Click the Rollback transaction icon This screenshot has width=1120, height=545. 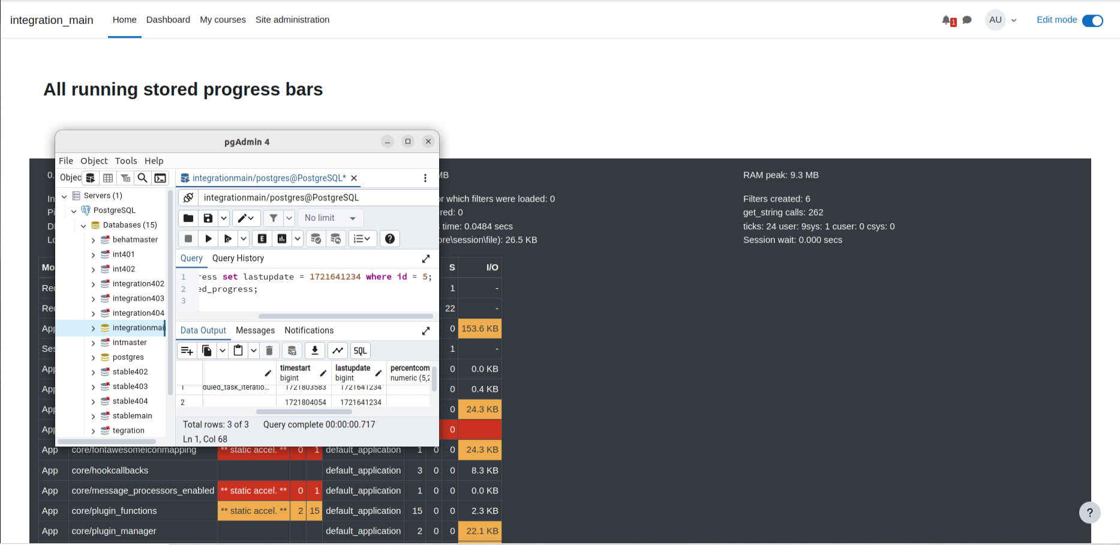tap(336, 238)
